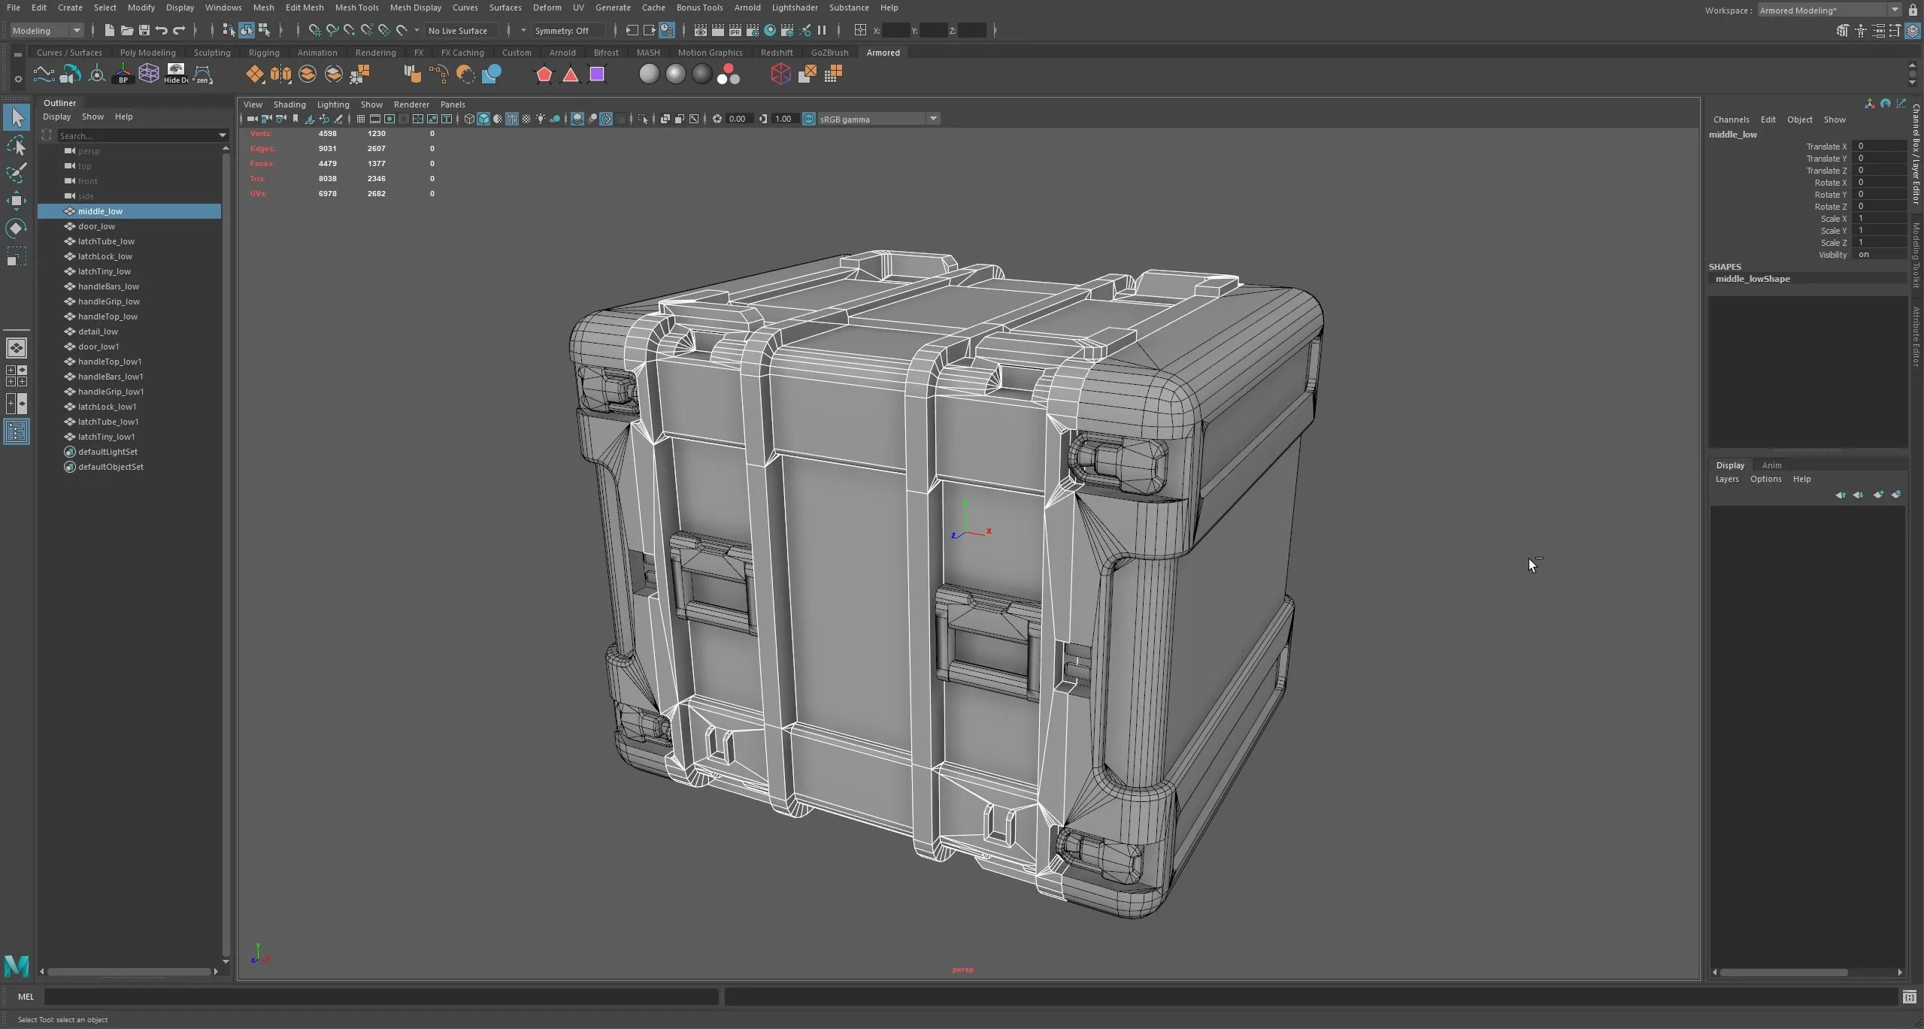Screen dimensions: 1924x1029
Task: Click the Channel Box layers sidebar icon
Action: (x=1913, y=31)
